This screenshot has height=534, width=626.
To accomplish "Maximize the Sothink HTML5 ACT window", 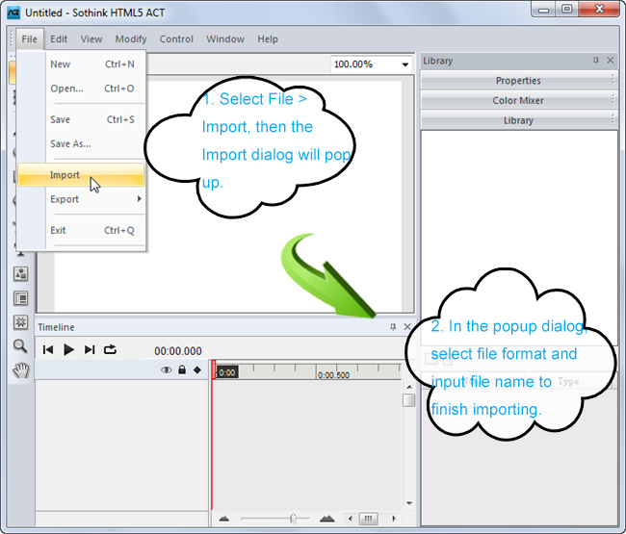I will click(x=566, y=10).
